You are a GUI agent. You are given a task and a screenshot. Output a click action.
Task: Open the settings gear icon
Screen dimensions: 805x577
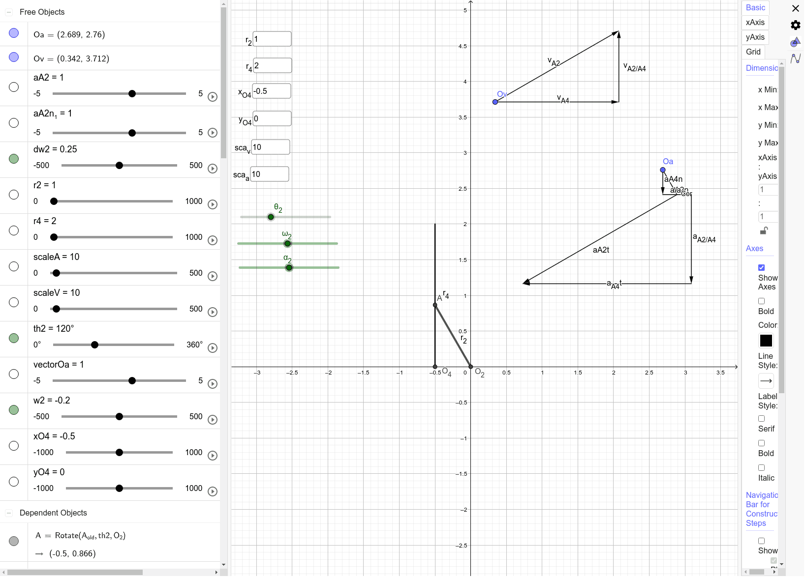tap(795, 25)
